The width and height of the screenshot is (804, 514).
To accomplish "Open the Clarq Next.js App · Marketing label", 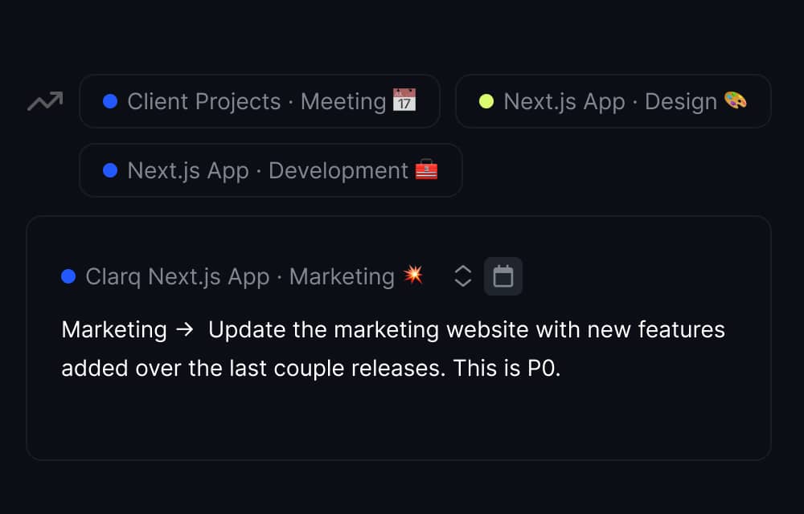I will [240, 276].
